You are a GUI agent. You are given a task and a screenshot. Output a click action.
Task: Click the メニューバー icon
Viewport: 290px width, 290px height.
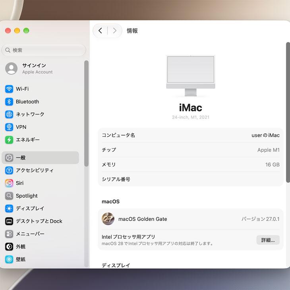[9, 234]
